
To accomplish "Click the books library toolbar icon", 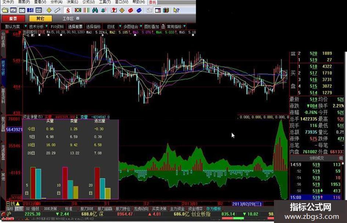I will 166,10.
